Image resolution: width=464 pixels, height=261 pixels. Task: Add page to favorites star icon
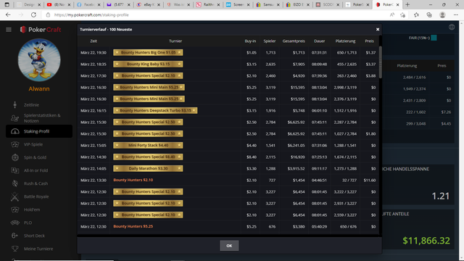tap(403, 14)
